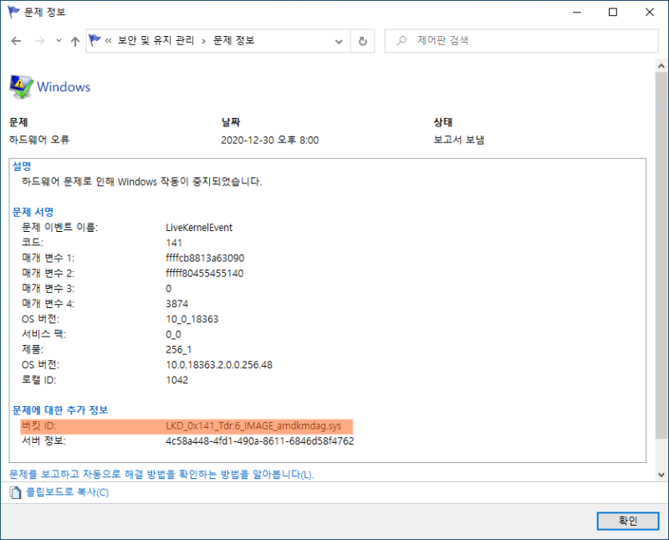
Task: Click the Windows logo graphic
Action: tap(21, 84)
